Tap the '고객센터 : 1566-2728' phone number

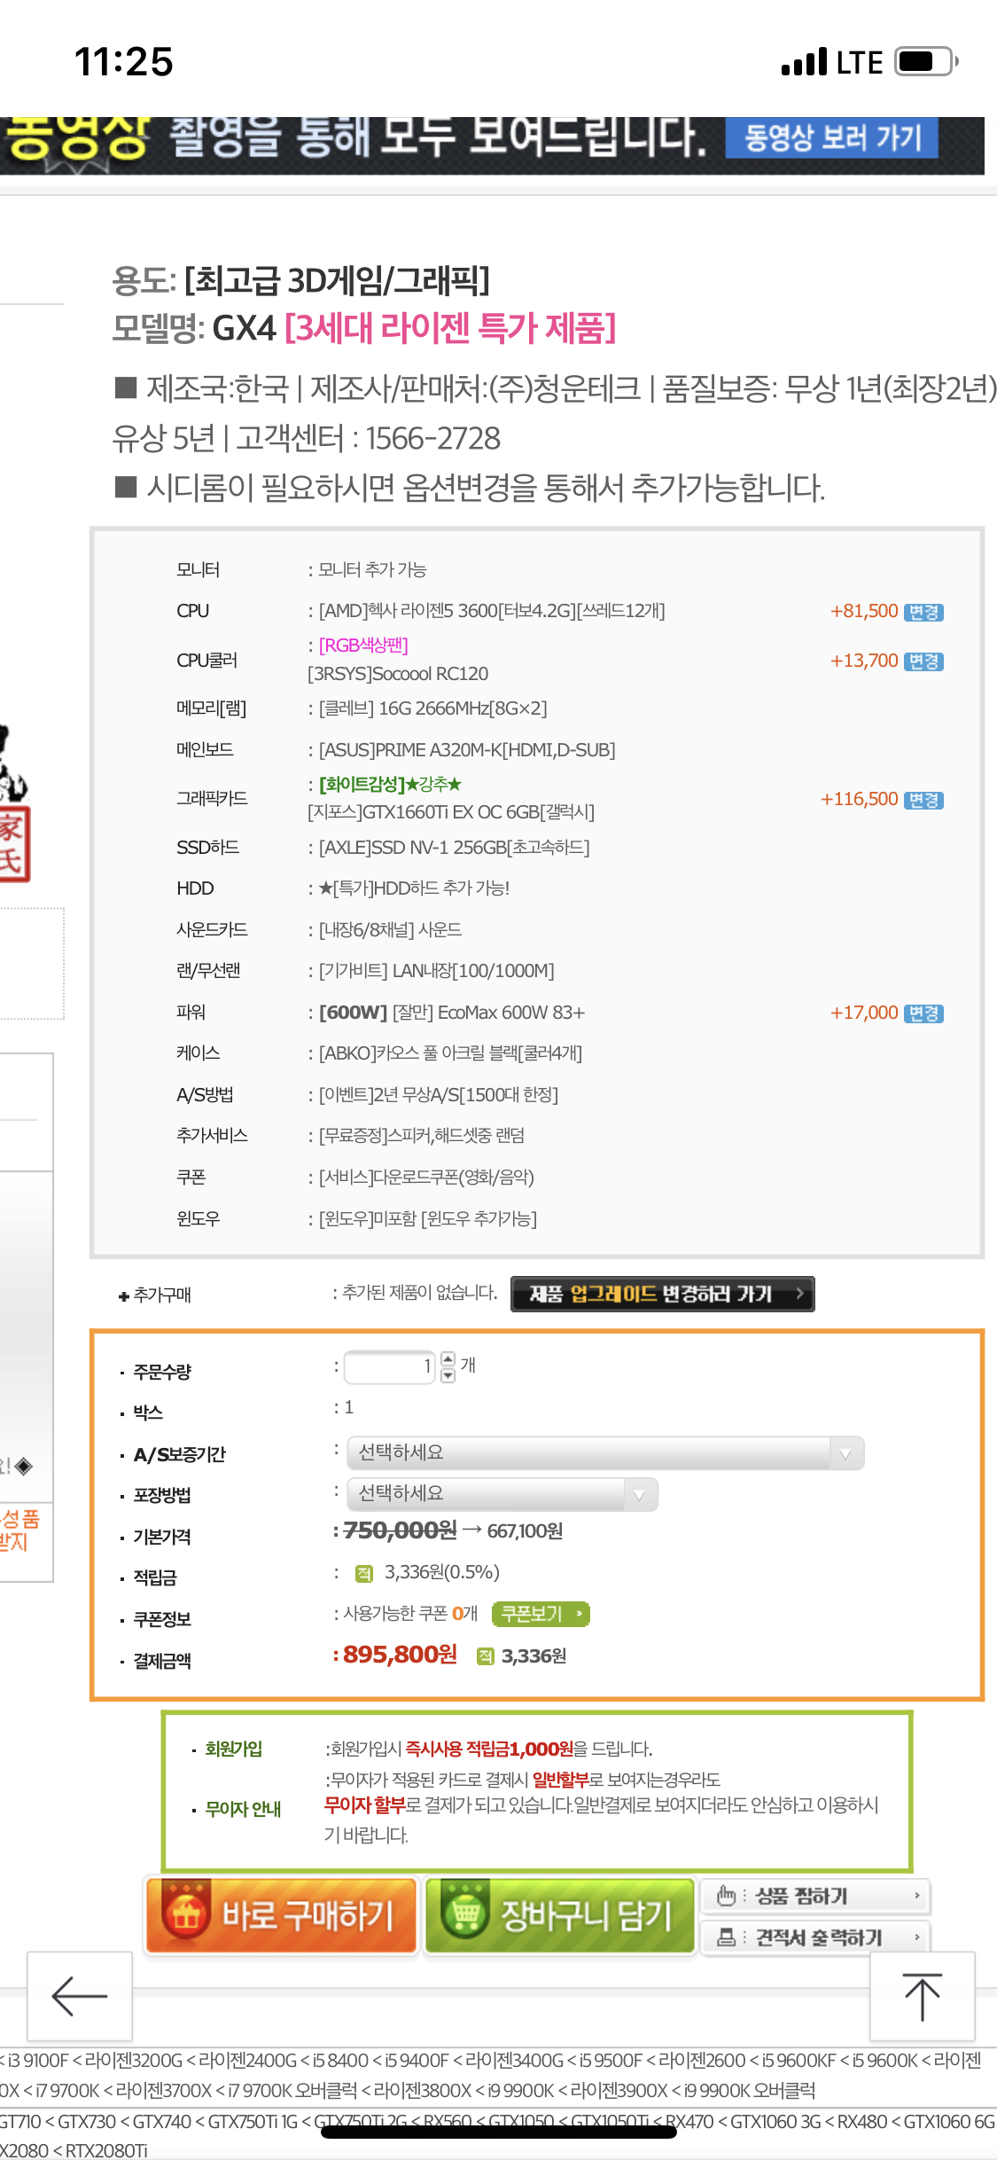tap(368, 438)
